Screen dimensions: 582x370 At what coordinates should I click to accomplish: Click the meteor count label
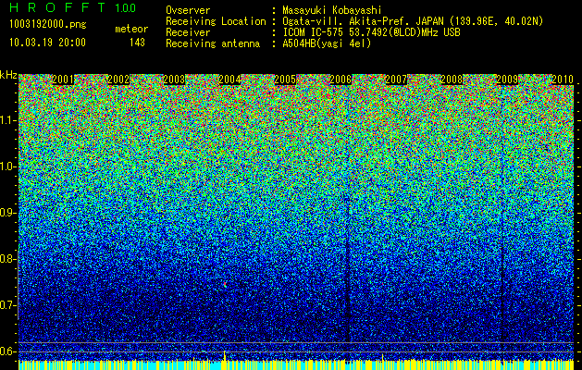(131, 29)
